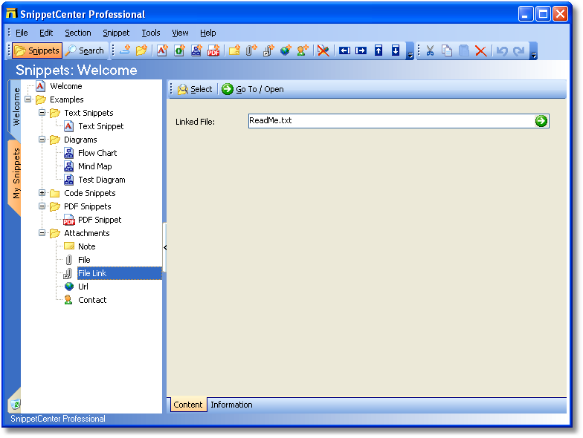Click green arrow inside Linked File field
Image resolution: width=583 pixels, height=438 pixels.
tap(541, 121)
